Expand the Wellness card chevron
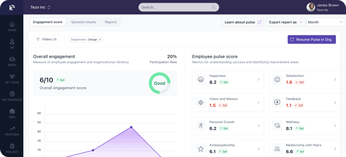 point(335,126)
